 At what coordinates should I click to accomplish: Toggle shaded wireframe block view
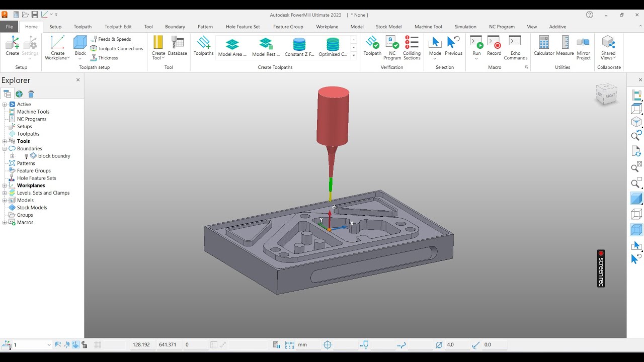[x=636, y=230]
